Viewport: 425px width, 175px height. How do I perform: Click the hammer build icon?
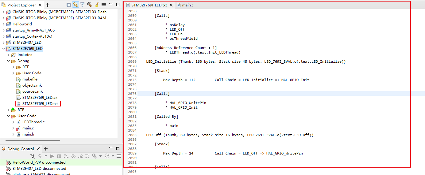pos(89,5)
